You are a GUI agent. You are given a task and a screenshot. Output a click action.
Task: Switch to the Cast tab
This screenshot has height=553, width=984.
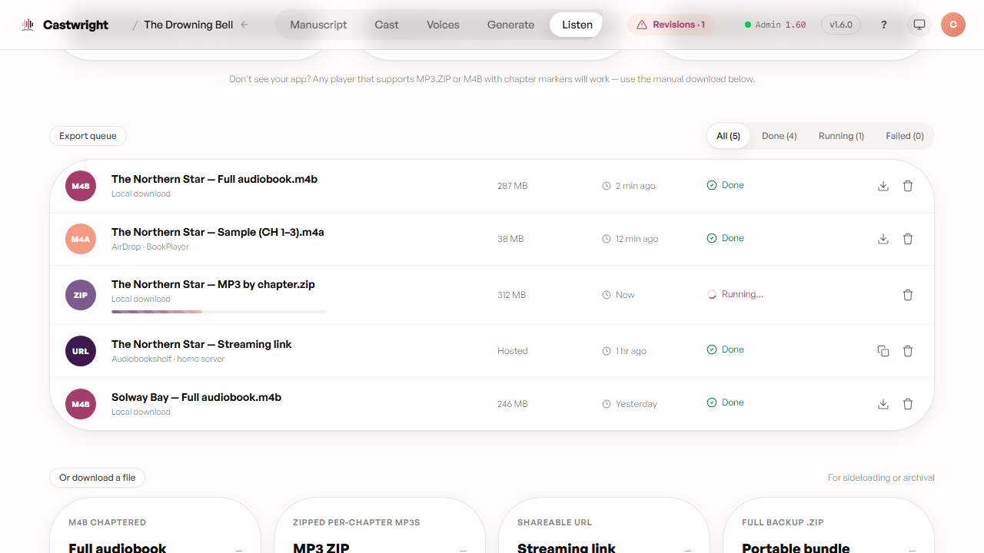[387, 25]
